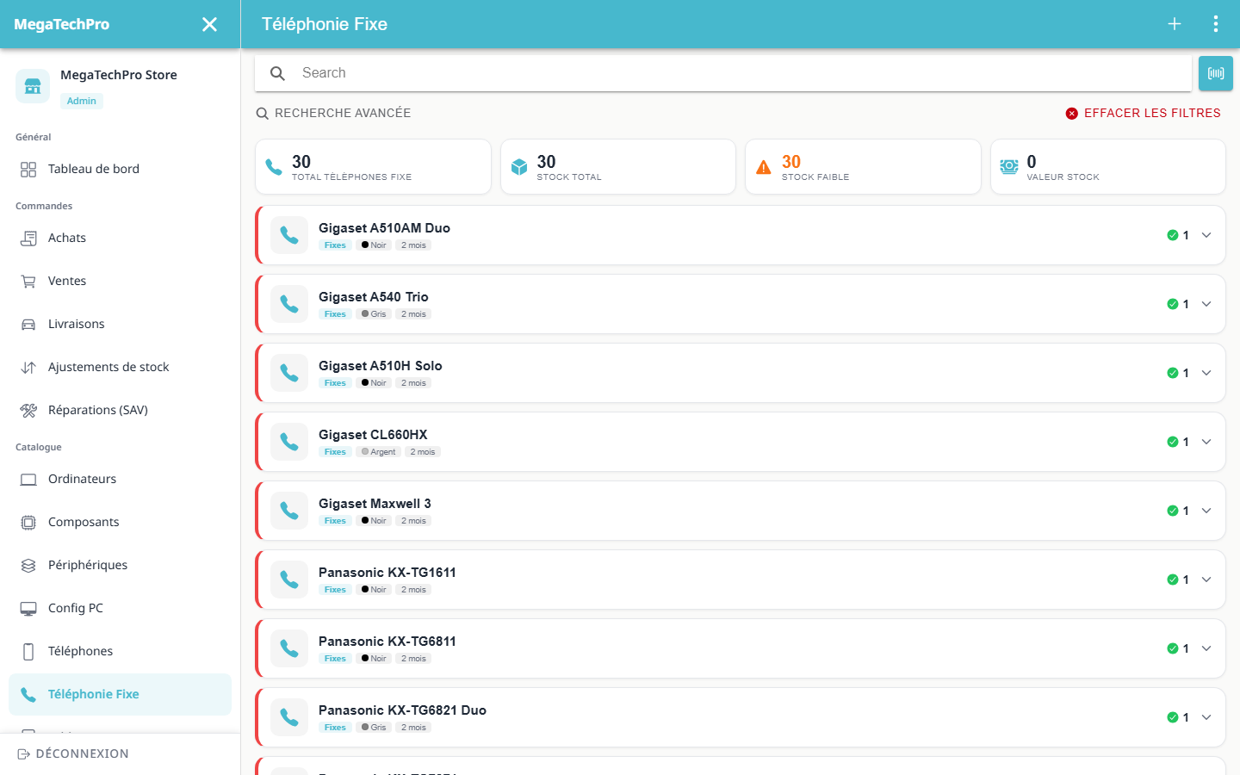Expand the Panasonic KX-TG6821 Duo row
Screen dimensions: 1240x775
[1206, 717]
